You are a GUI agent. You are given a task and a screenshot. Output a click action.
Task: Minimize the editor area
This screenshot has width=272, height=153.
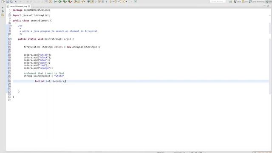tap(264, 6)
